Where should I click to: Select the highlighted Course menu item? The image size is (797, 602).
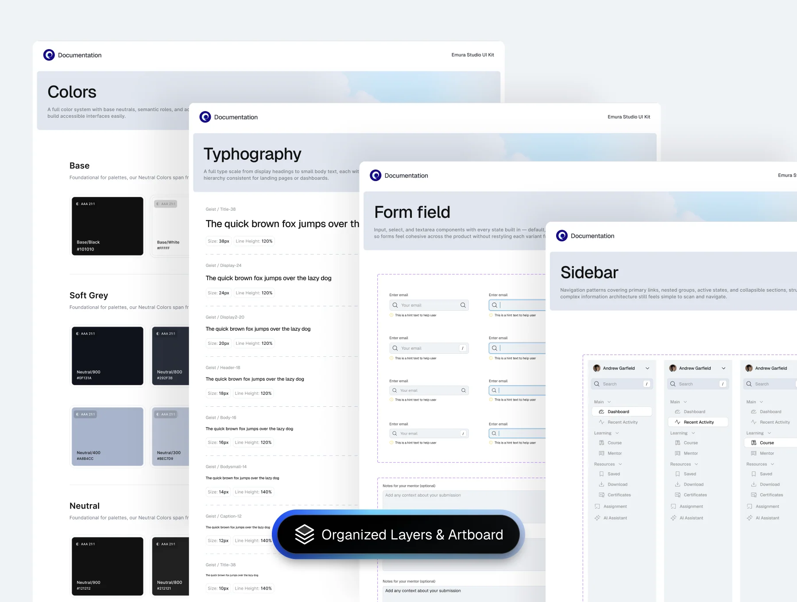770,443
